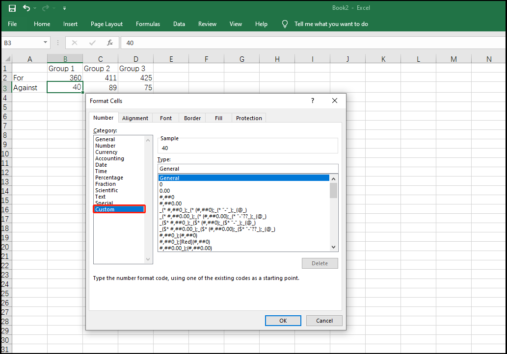Select Date category
Image resolution: width=507 pixels, height=354 pixels.
101,165
